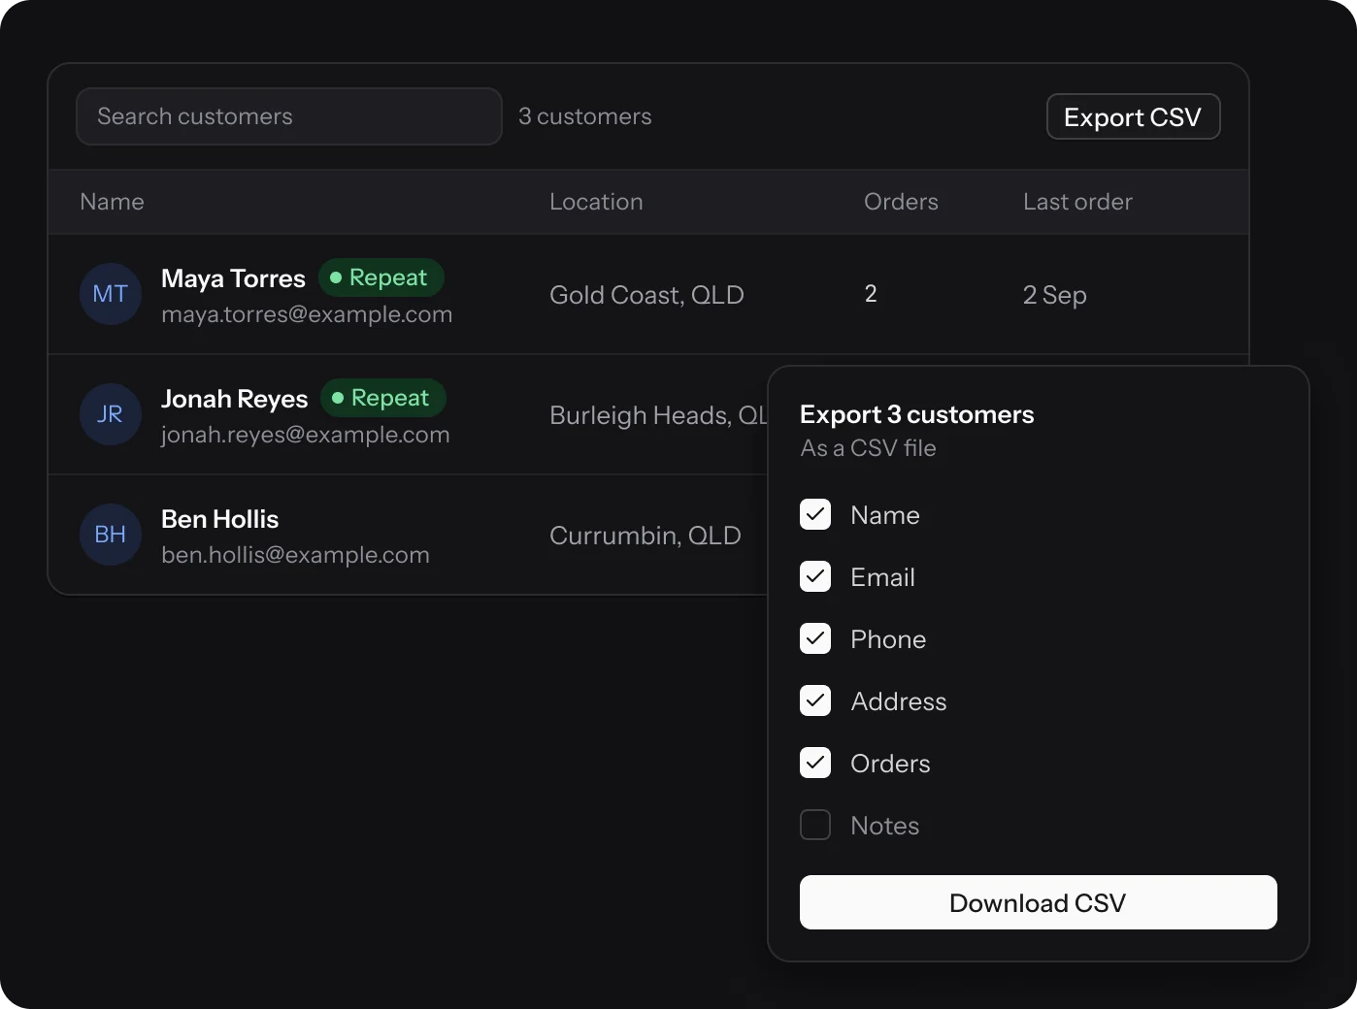Click the Export 3 customers heading

coord(917,414)
